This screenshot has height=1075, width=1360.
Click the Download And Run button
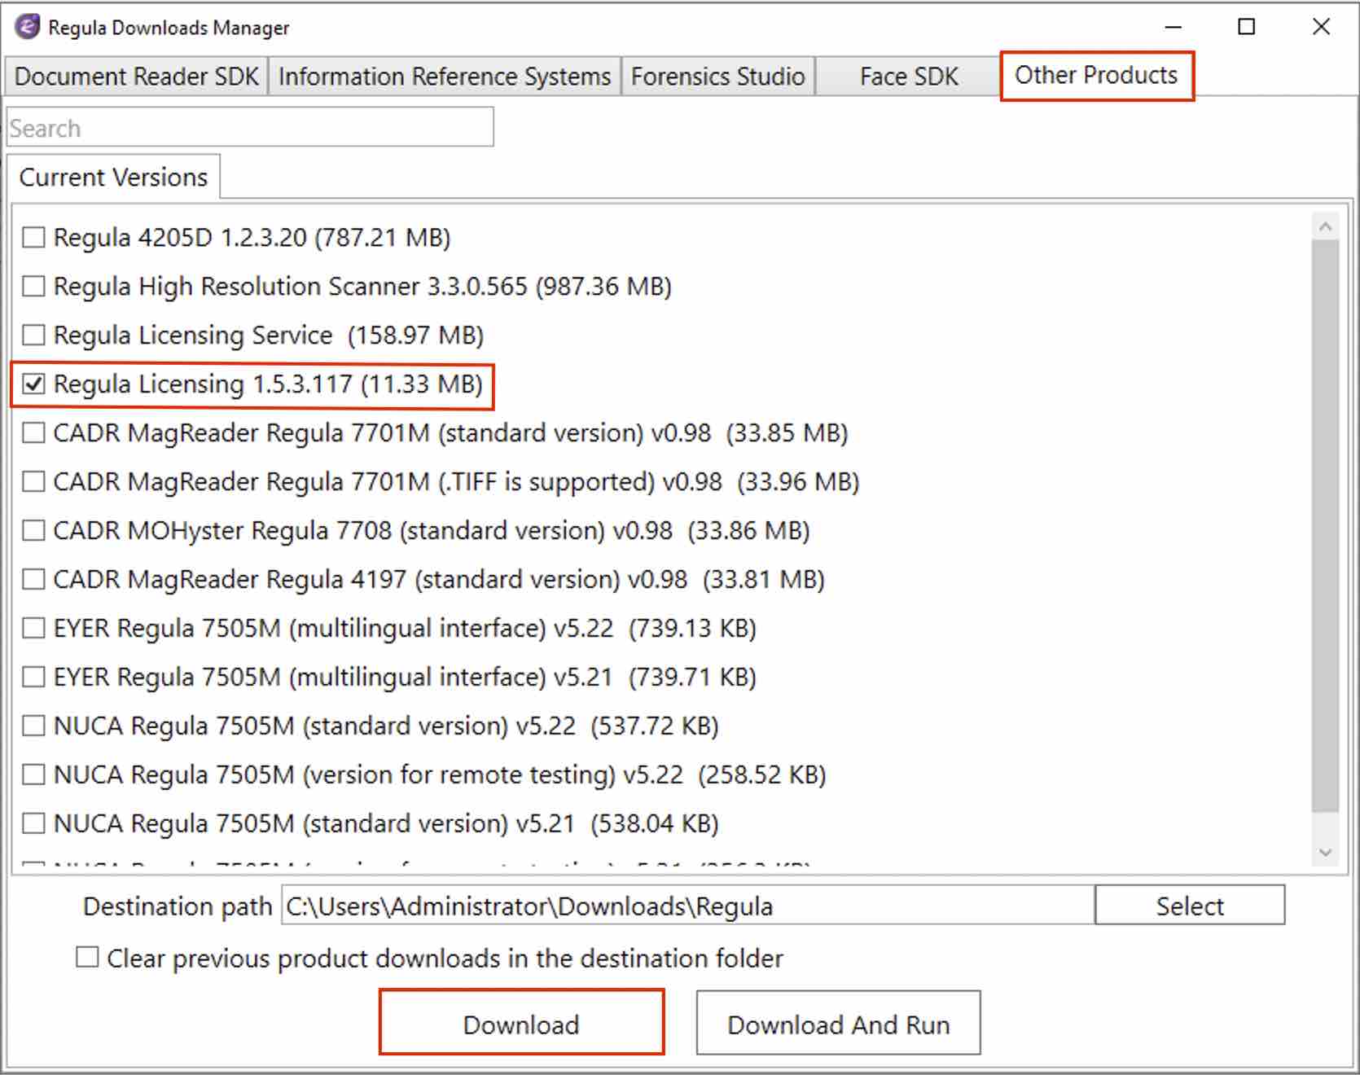click(x=838, y=1024)
